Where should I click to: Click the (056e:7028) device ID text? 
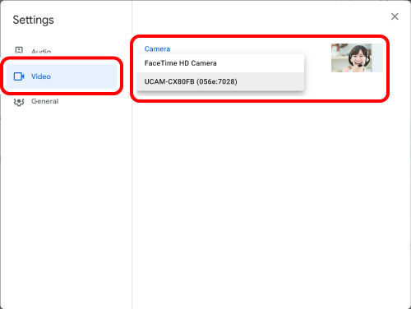click(217, 81)
